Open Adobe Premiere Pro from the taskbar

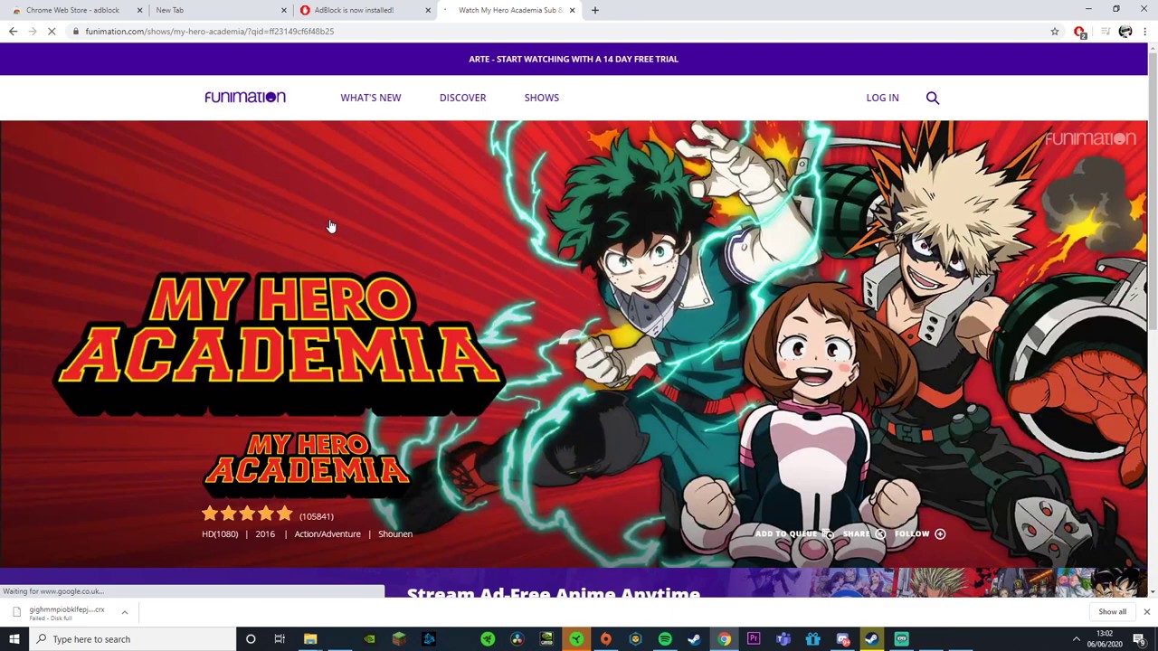(x=754, y=639)
